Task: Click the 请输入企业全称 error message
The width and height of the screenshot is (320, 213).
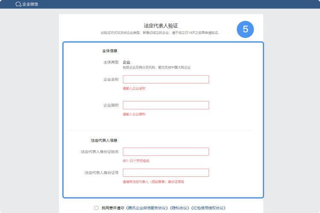Action: coord(134,89)
